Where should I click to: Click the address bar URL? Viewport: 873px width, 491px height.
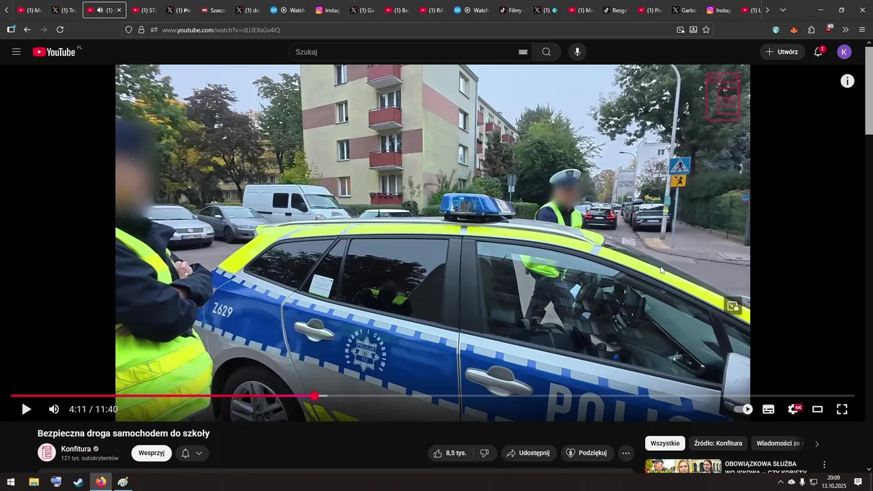click(x=221, y=30)
